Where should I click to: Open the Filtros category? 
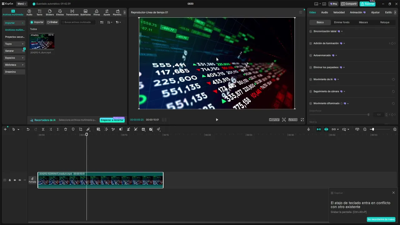[x=97, y=12]
